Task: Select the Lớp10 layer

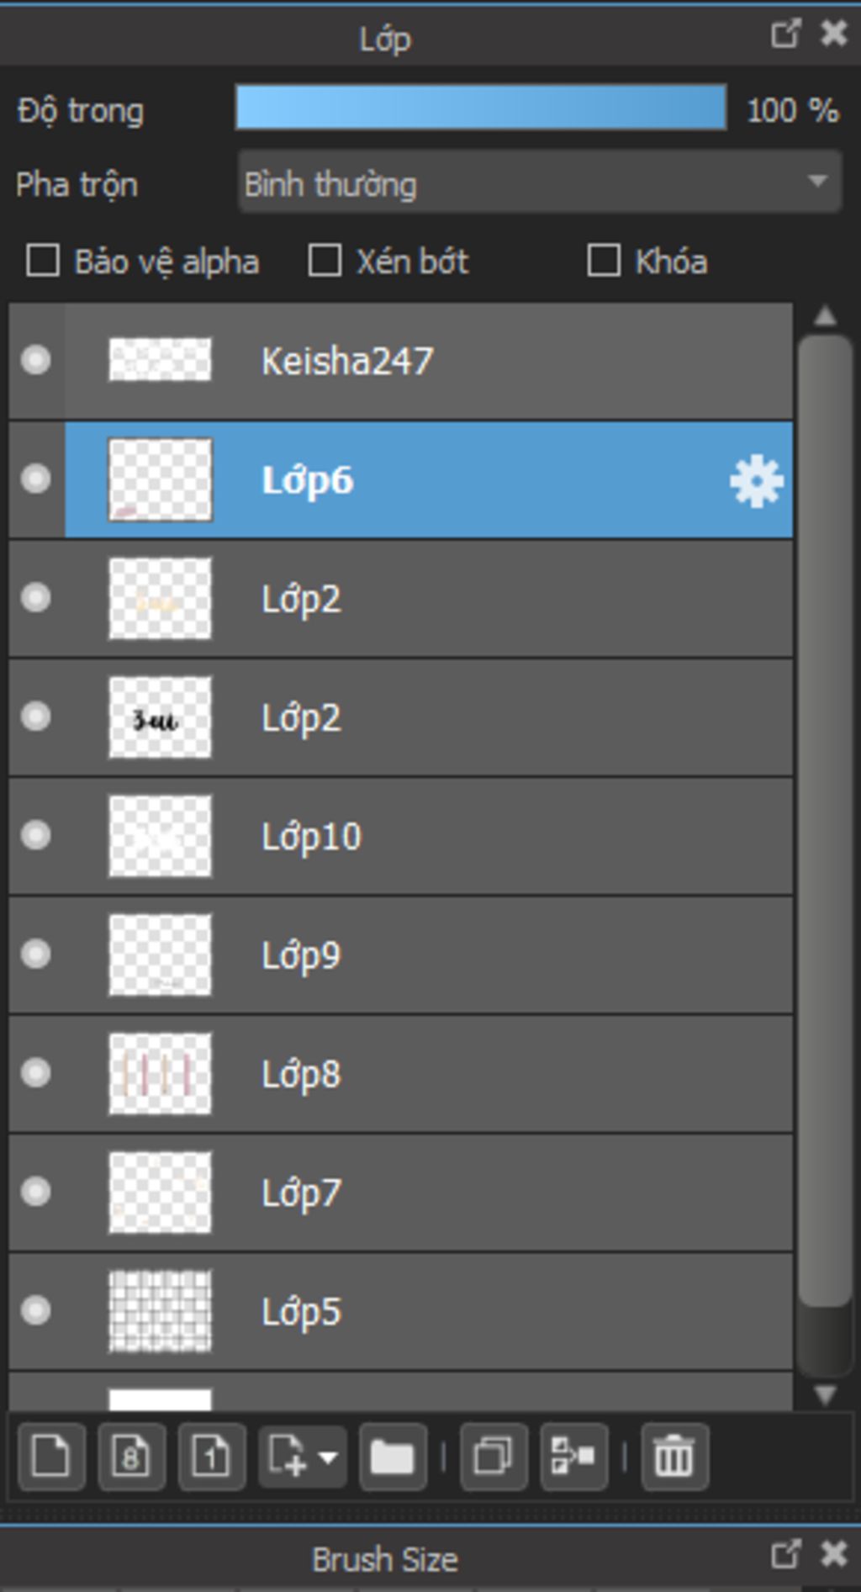Action: click(x=401, y=837)
